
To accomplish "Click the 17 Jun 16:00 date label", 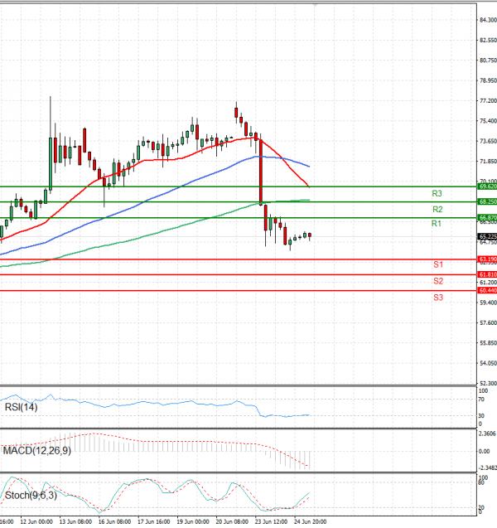I will point(153,521).
